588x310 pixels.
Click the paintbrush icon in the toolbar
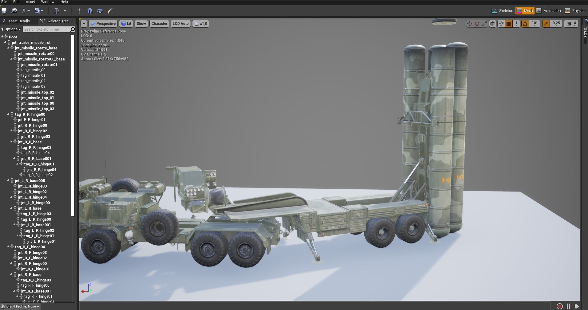pos(110,11)
